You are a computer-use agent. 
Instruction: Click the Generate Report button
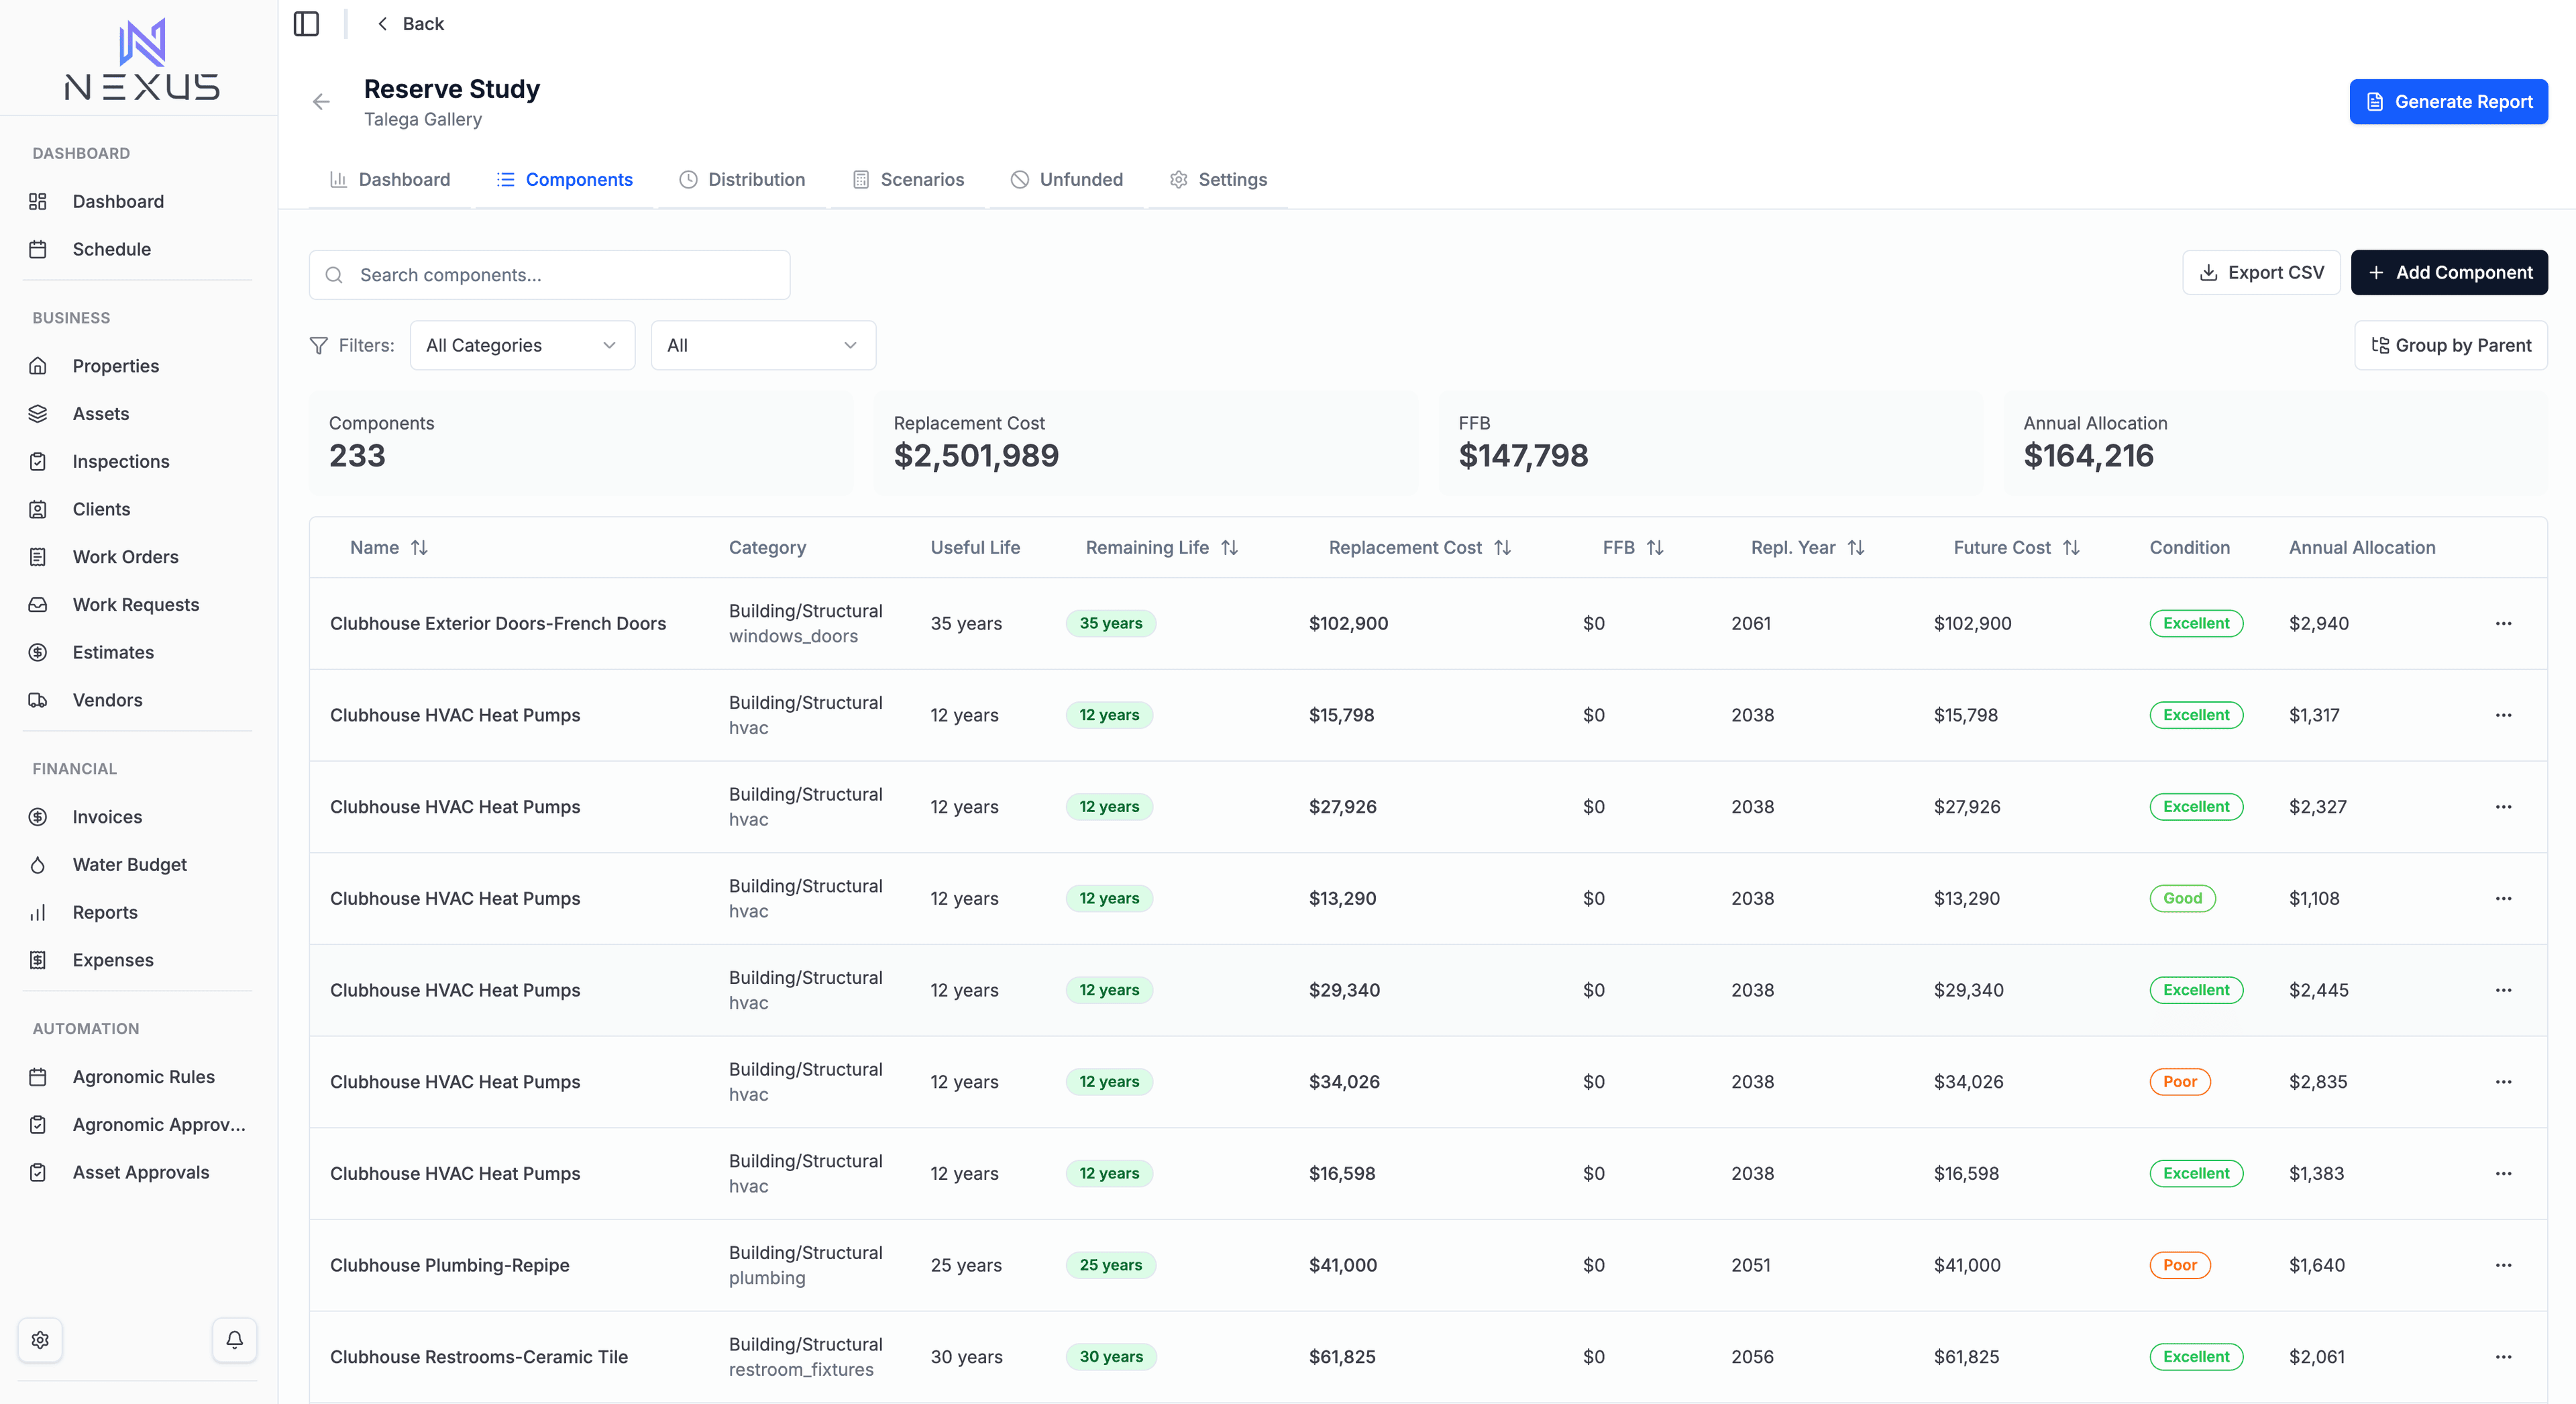tap(2448, 101)
